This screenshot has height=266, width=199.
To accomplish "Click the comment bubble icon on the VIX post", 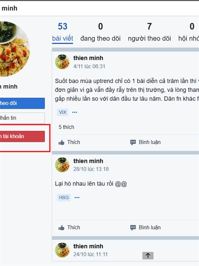I will click(133, 142).
